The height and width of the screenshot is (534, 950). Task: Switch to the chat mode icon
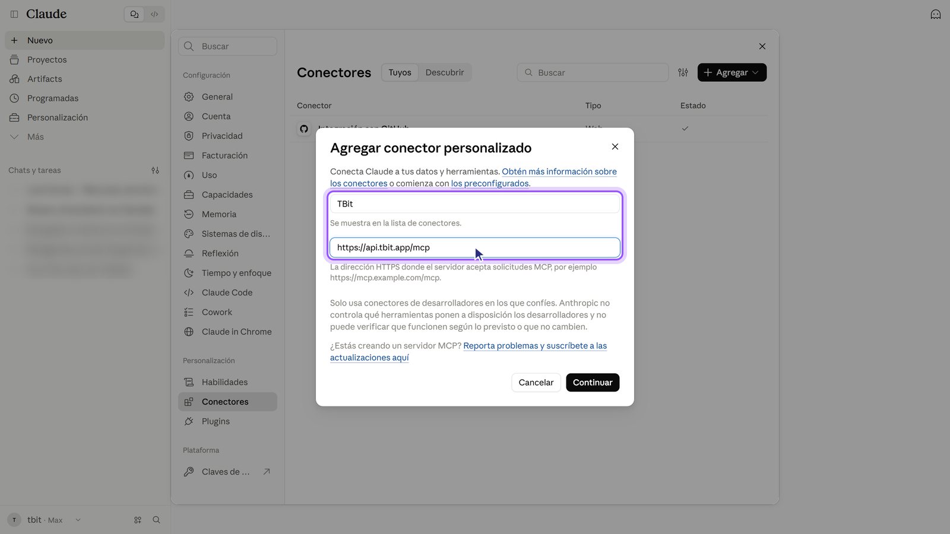point(134,14)
